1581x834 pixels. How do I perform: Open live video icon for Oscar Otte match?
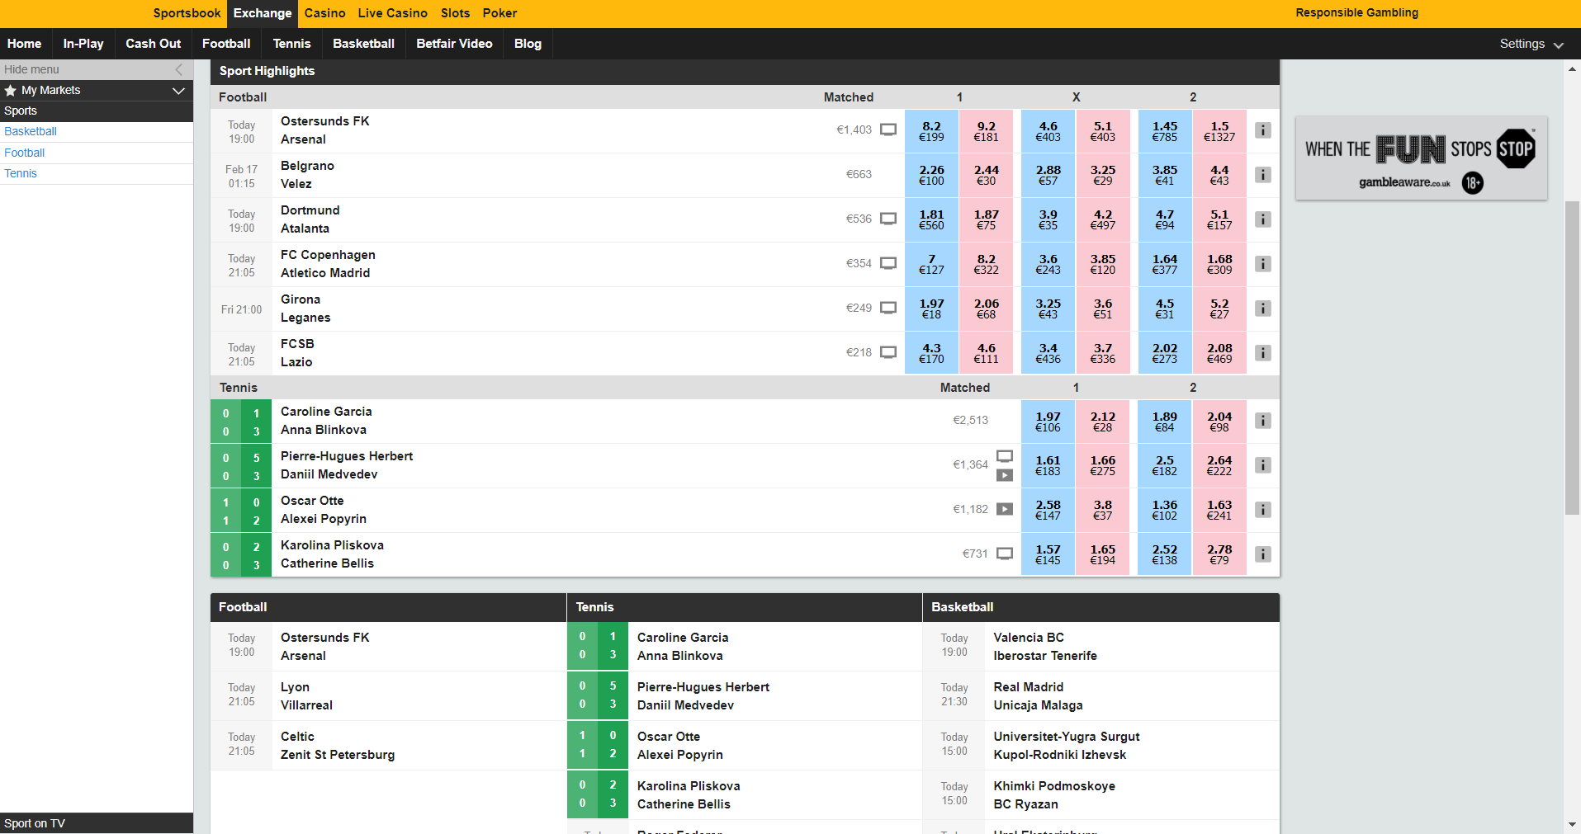pos(1004,509)
